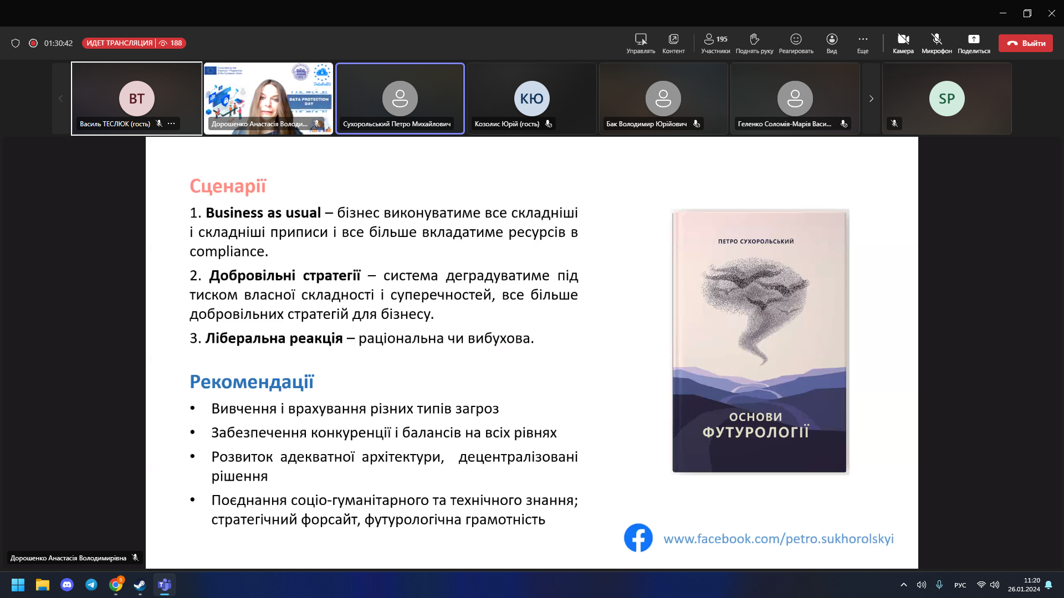Click the Поделиться share screen icon
The image size is (1064, 598).
click(x=974, y=39)
